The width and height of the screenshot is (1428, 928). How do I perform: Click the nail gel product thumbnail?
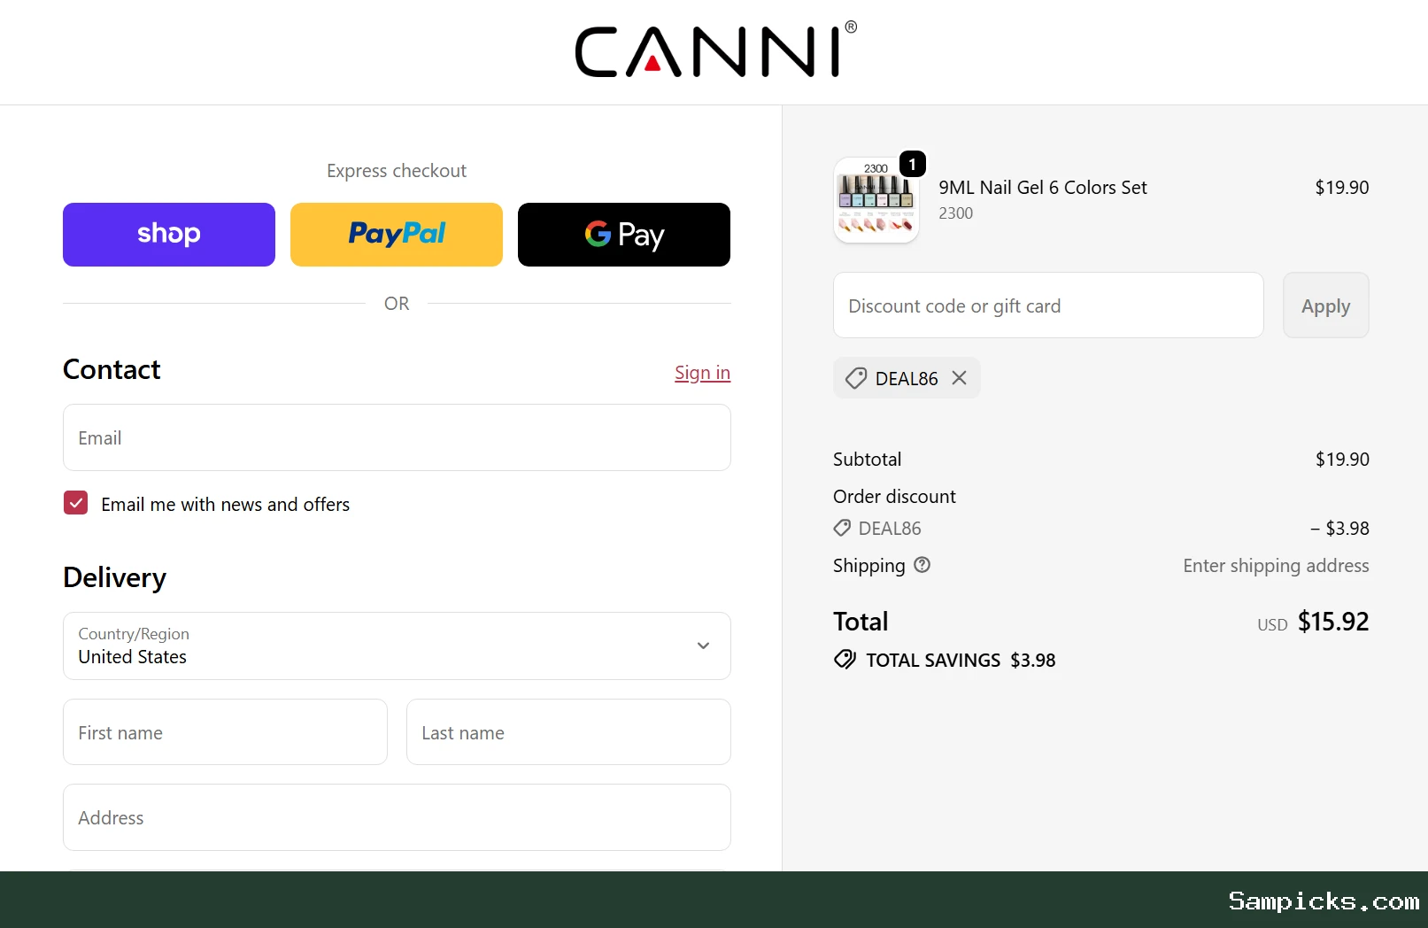pos(876,200)
